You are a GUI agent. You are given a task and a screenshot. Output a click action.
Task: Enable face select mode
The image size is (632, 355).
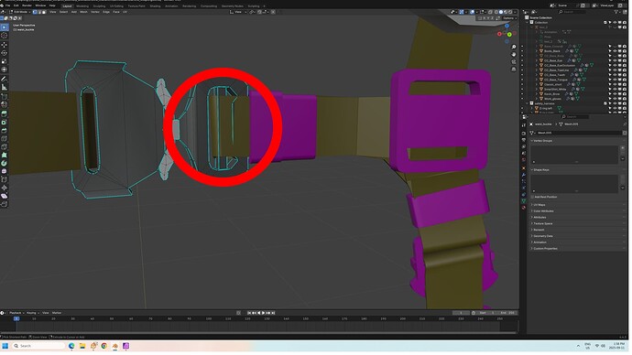pyautogui.click(x=44, y=12)
